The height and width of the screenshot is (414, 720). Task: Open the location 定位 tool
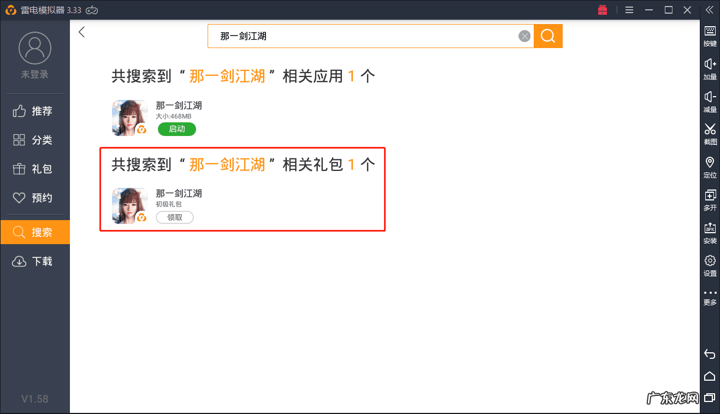pyautogui.click(x=710, y=166)
